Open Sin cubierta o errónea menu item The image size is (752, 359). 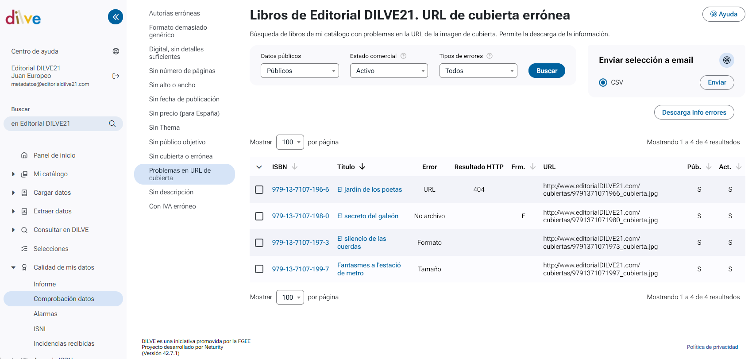click(181, 156)
